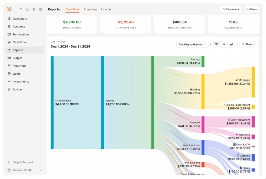The image size is (266, 179).
Task: Select the Total Expenses summary card
Action: click(x=126, y=24)
